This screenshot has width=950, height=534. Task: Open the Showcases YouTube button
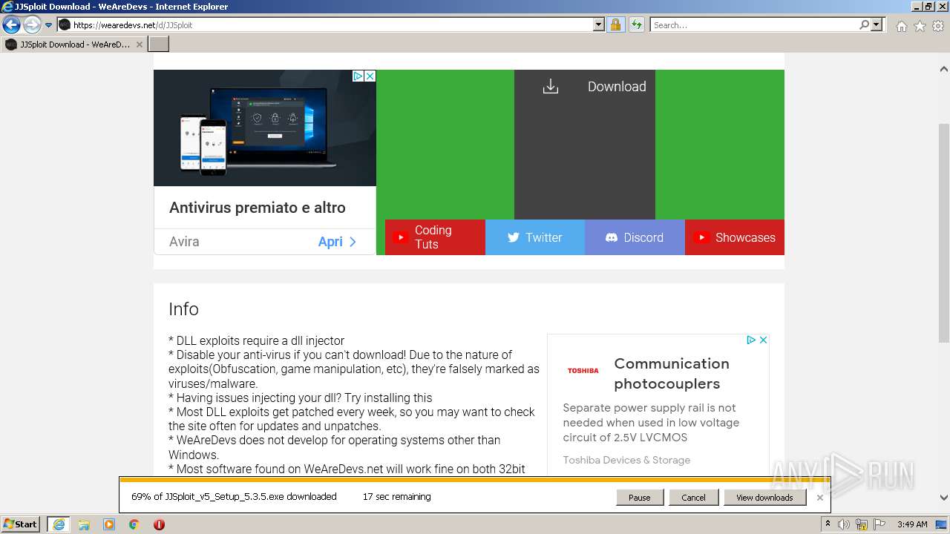(735, 237)
